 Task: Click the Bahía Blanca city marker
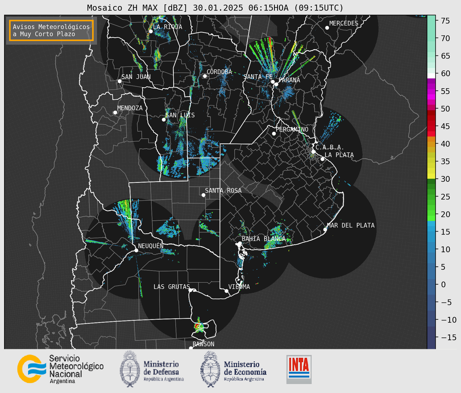click(240, 243)
